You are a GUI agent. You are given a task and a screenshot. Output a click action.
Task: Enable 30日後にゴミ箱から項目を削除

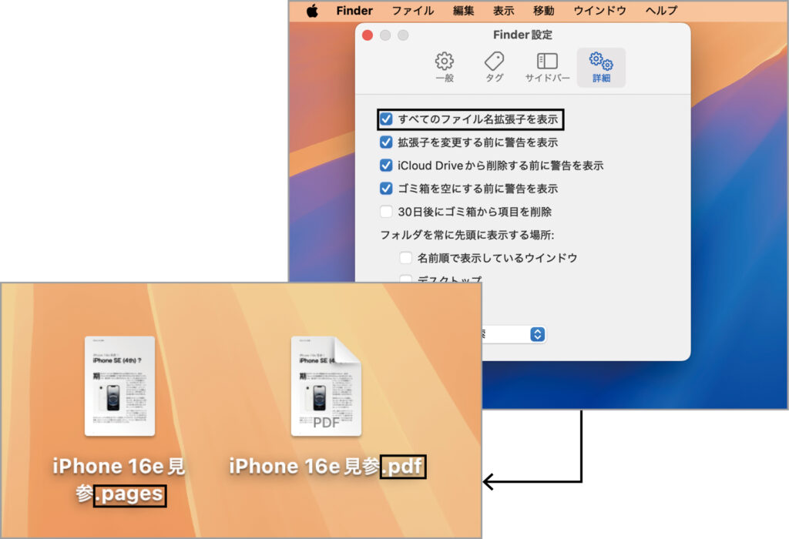click(x=386, y=212)
